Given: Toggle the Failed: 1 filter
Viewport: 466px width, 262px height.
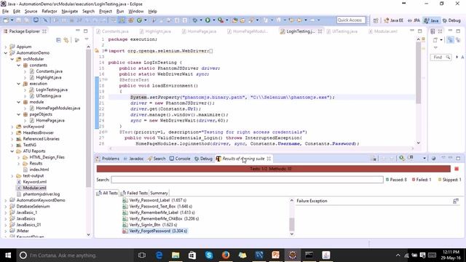Looking at the screenshot, I should coord(422,180).
